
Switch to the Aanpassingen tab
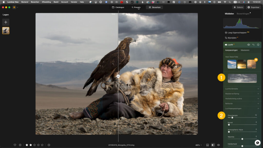point(231,50)
